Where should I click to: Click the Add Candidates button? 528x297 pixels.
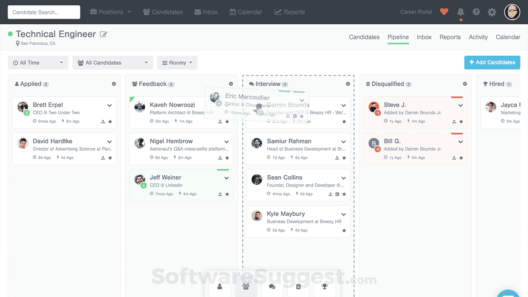492,62
